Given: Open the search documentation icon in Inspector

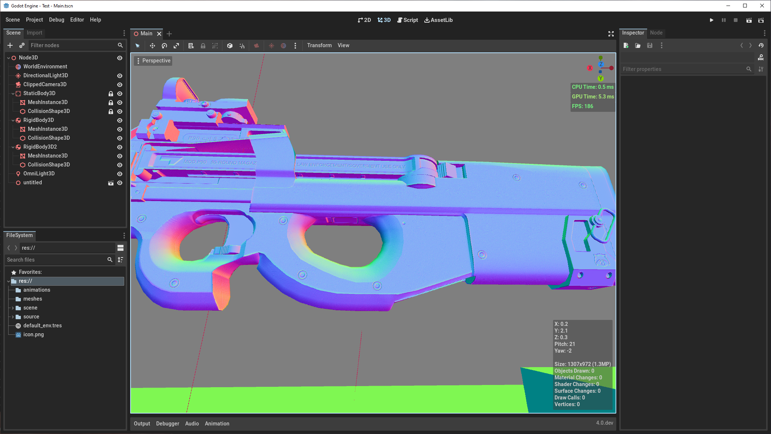Looking at the screenshot, I should point(761,57).
